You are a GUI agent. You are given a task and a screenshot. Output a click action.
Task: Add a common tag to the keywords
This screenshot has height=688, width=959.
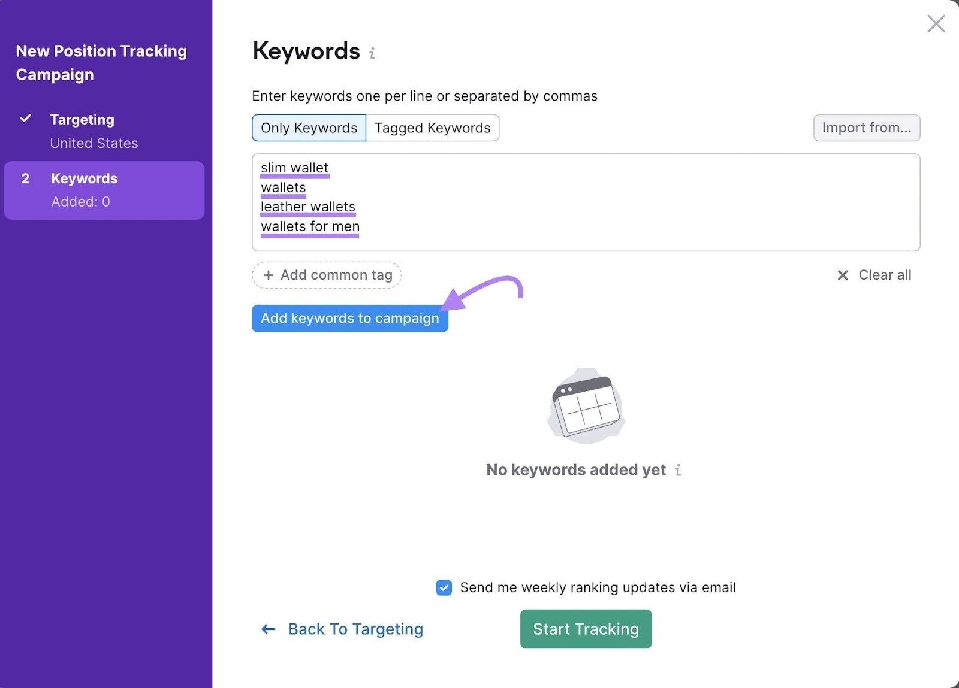coord(326,275)
